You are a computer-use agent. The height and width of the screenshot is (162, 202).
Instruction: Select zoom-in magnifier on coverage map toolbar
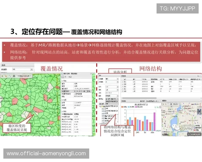tap(2, 76)
